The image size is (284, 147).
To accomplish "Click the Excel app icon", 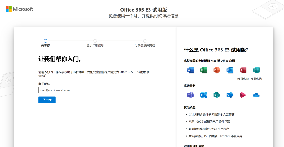I will (204, 70).
